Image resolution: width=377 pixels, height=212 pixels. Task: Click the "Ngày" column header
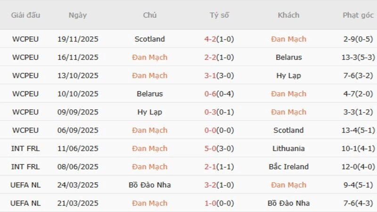tap(77, 15)
